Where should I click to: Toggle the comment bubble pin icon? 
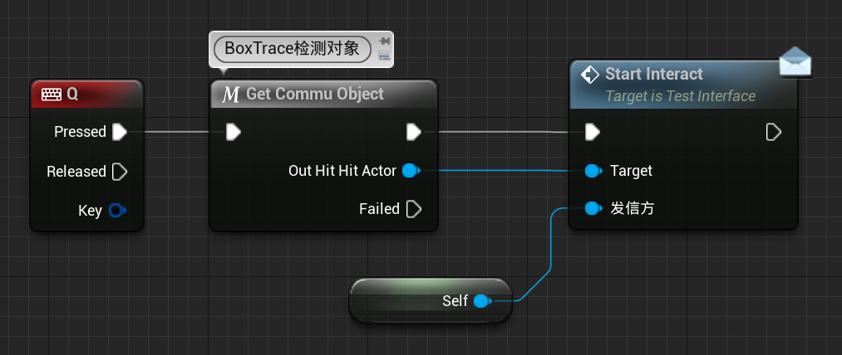(x=384, y=41)
